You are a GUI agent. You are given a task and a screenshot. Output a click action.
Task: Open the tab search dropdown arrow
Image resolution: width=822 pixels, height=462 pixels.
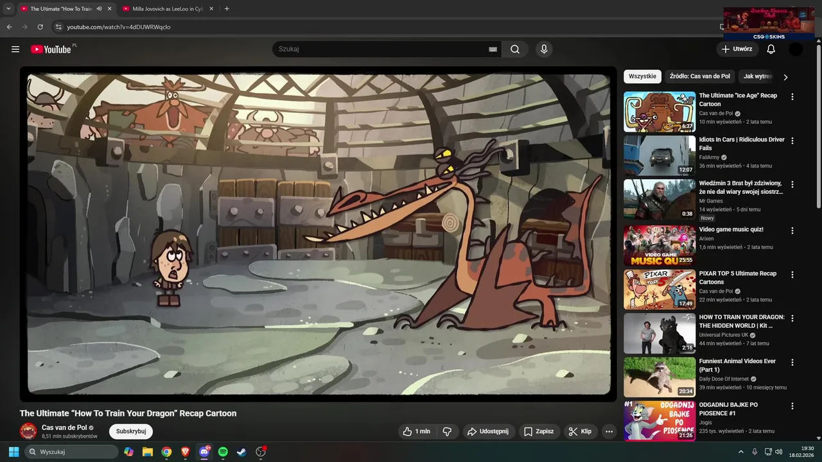[x=8, y=9]
